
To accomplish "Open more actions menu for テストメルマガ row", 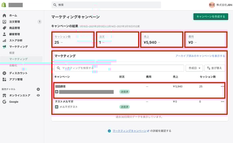I will [x=223, y=102].
